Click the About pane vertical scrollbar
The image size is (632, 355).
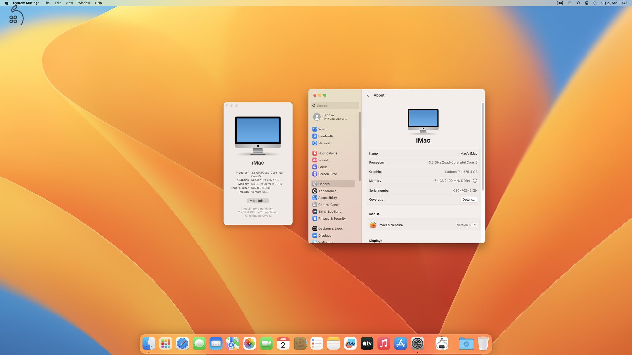pyautogui.click(x=483, y=146)
